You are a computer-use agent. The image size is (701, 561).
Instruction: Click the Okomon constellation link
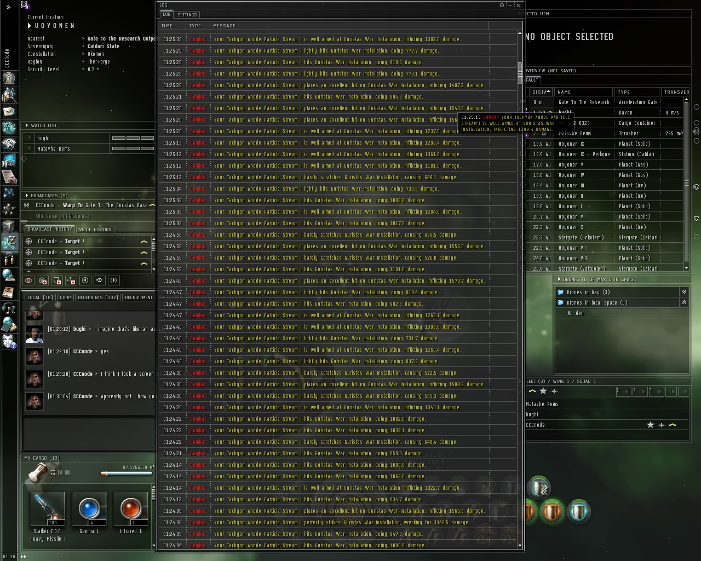tap(96, 54)
